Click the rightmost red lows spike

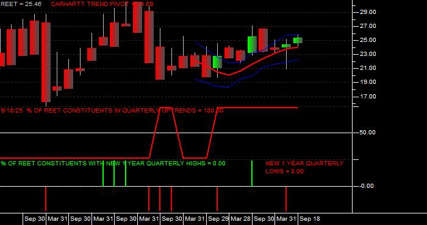point(286,199)
